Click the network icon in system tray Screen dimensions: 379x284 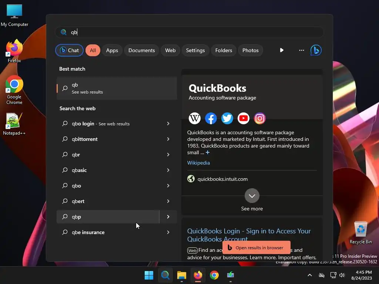pos(333,275)
